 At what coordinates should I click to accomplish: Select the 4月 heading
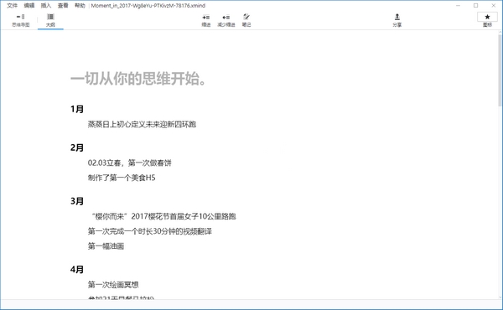[77, 269]
